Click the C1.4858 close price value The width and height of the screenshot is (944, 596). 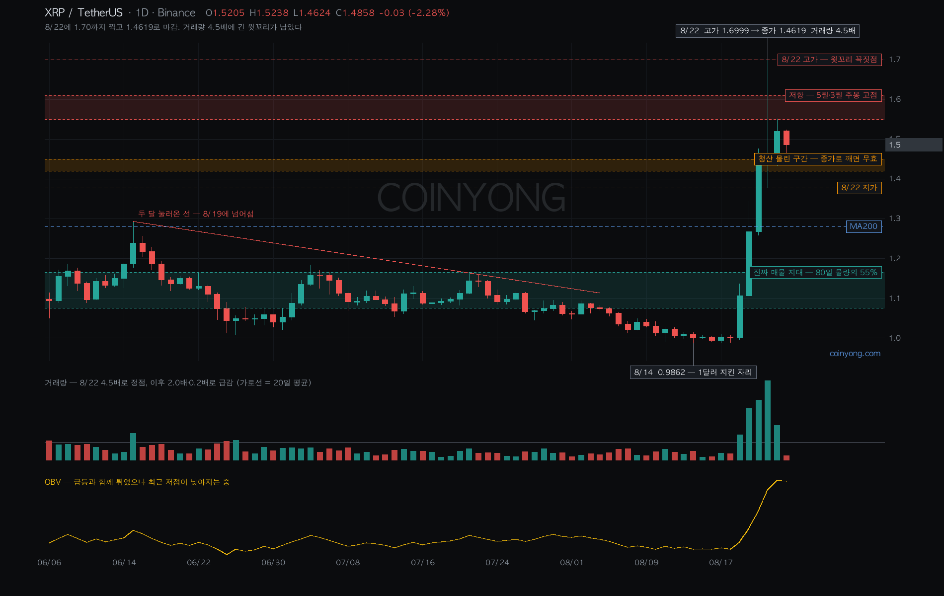[355, 12]
